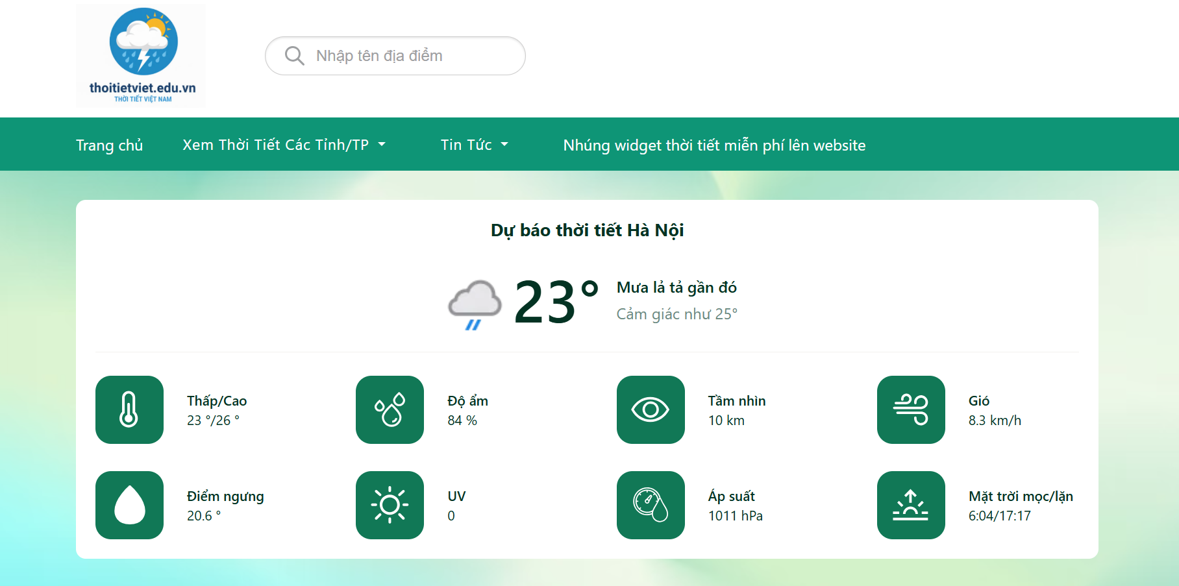Click the UV index value 0
The image size is (1179, 586).
[x=451, y=516]
